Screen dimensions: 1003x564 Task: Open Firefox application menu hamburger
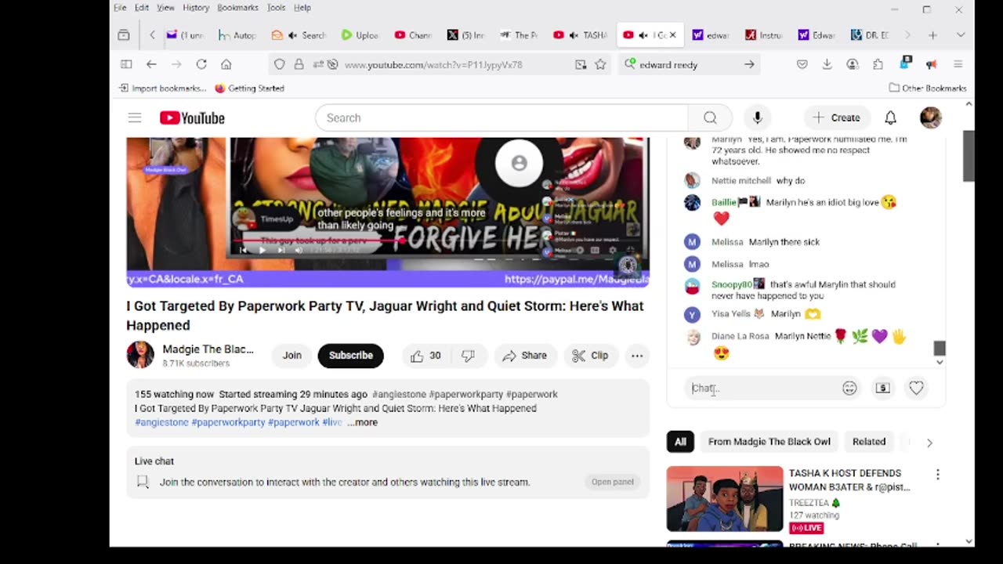pyautogui.click(x=958, y=64)
